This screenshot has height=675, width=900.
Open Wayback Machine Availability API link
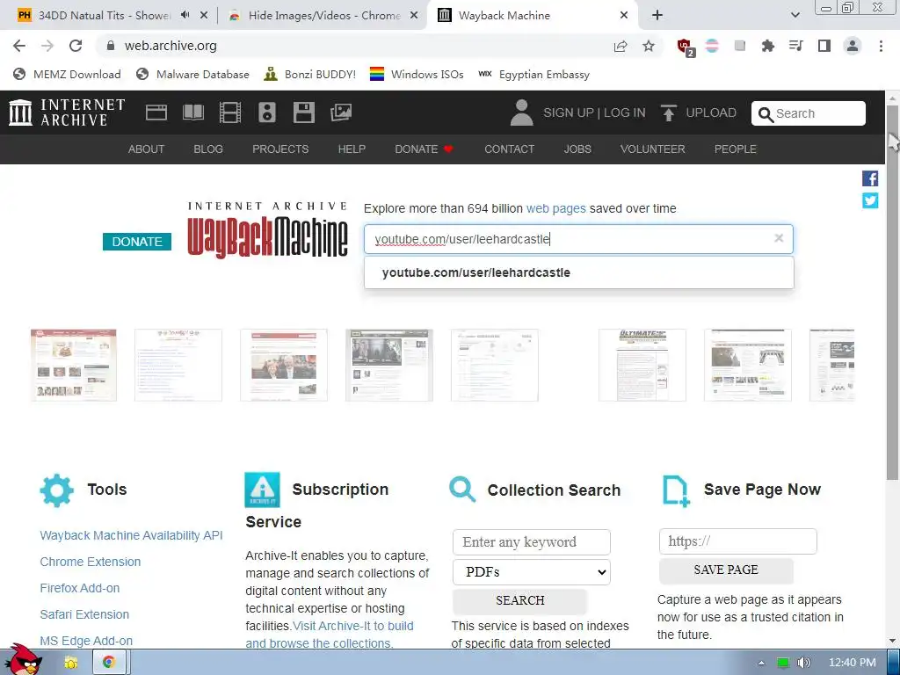tap(131, 535)
